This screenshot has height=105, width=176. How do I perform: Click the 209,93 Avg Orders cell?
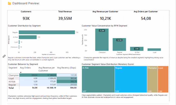[x=29, y=75]
